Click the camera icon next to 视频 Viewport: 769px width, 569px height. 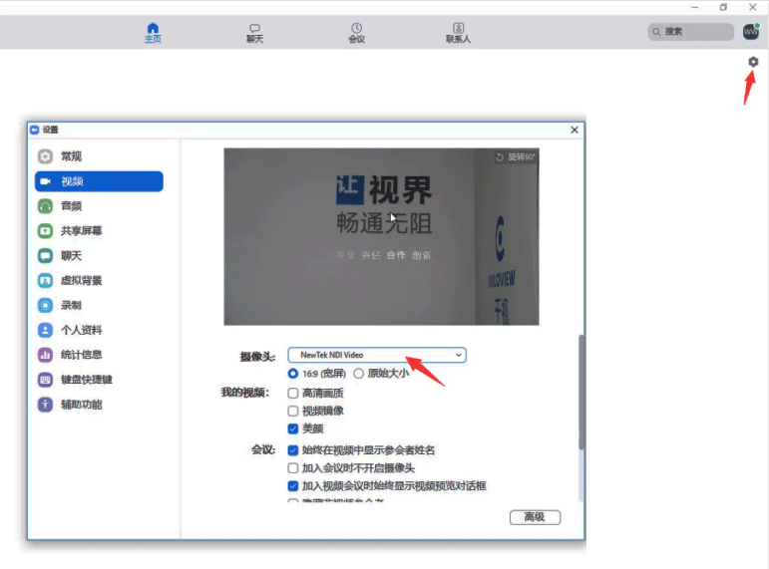pos(45,181)
